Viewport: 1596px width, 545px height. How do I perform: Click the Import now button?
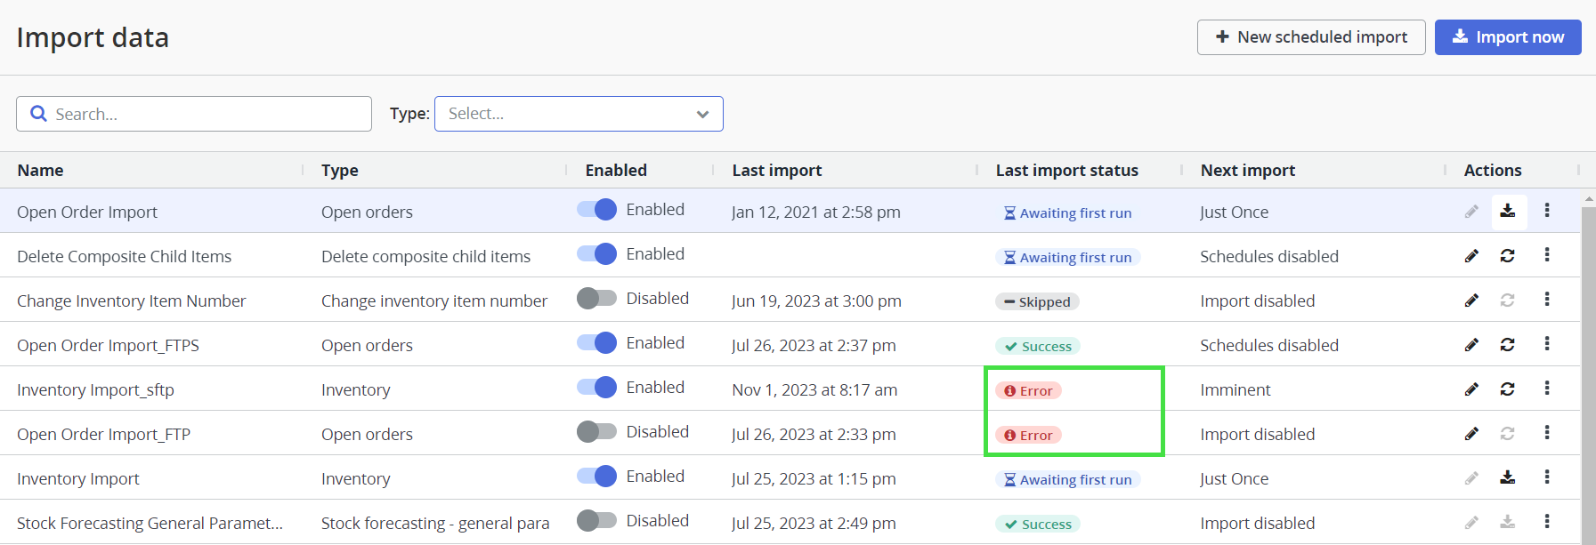point(1507,37)
